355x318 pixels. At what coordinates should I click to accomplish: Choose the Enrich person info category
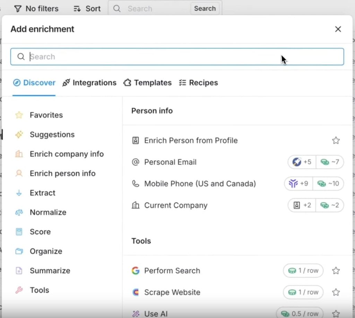pos(62,173)
